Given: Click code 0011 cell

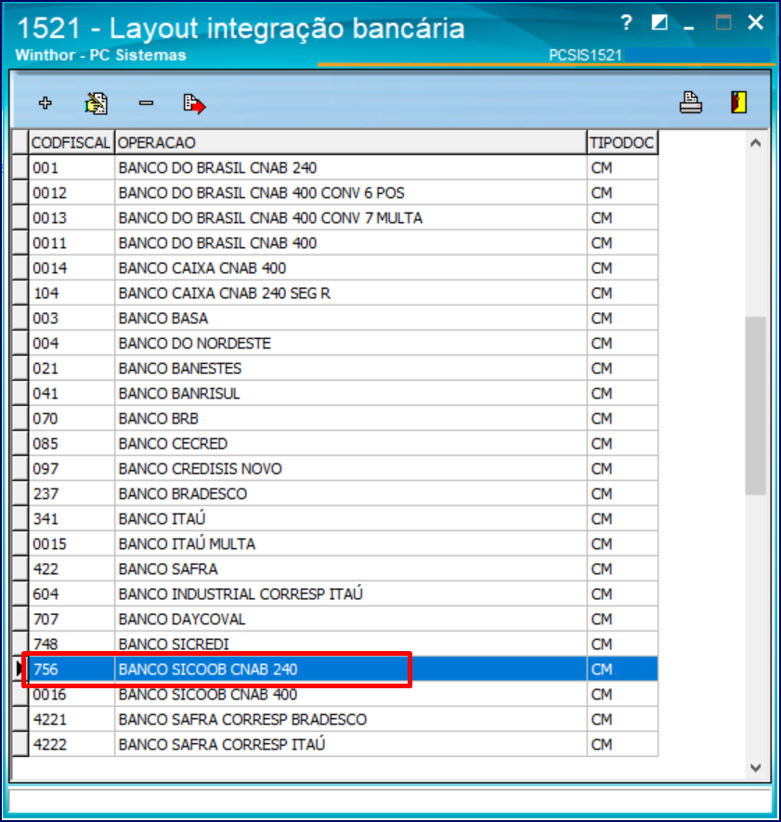Looking at the screenshot, I should 72,243.
